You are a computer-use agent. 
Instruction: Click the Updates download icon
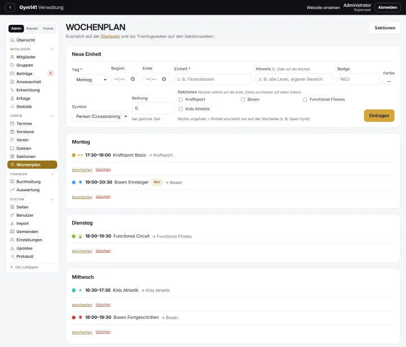(x=12, y=248)
